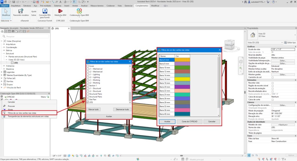Click the Editar button for Visibilidade/Sobreposição

point(283,61)
